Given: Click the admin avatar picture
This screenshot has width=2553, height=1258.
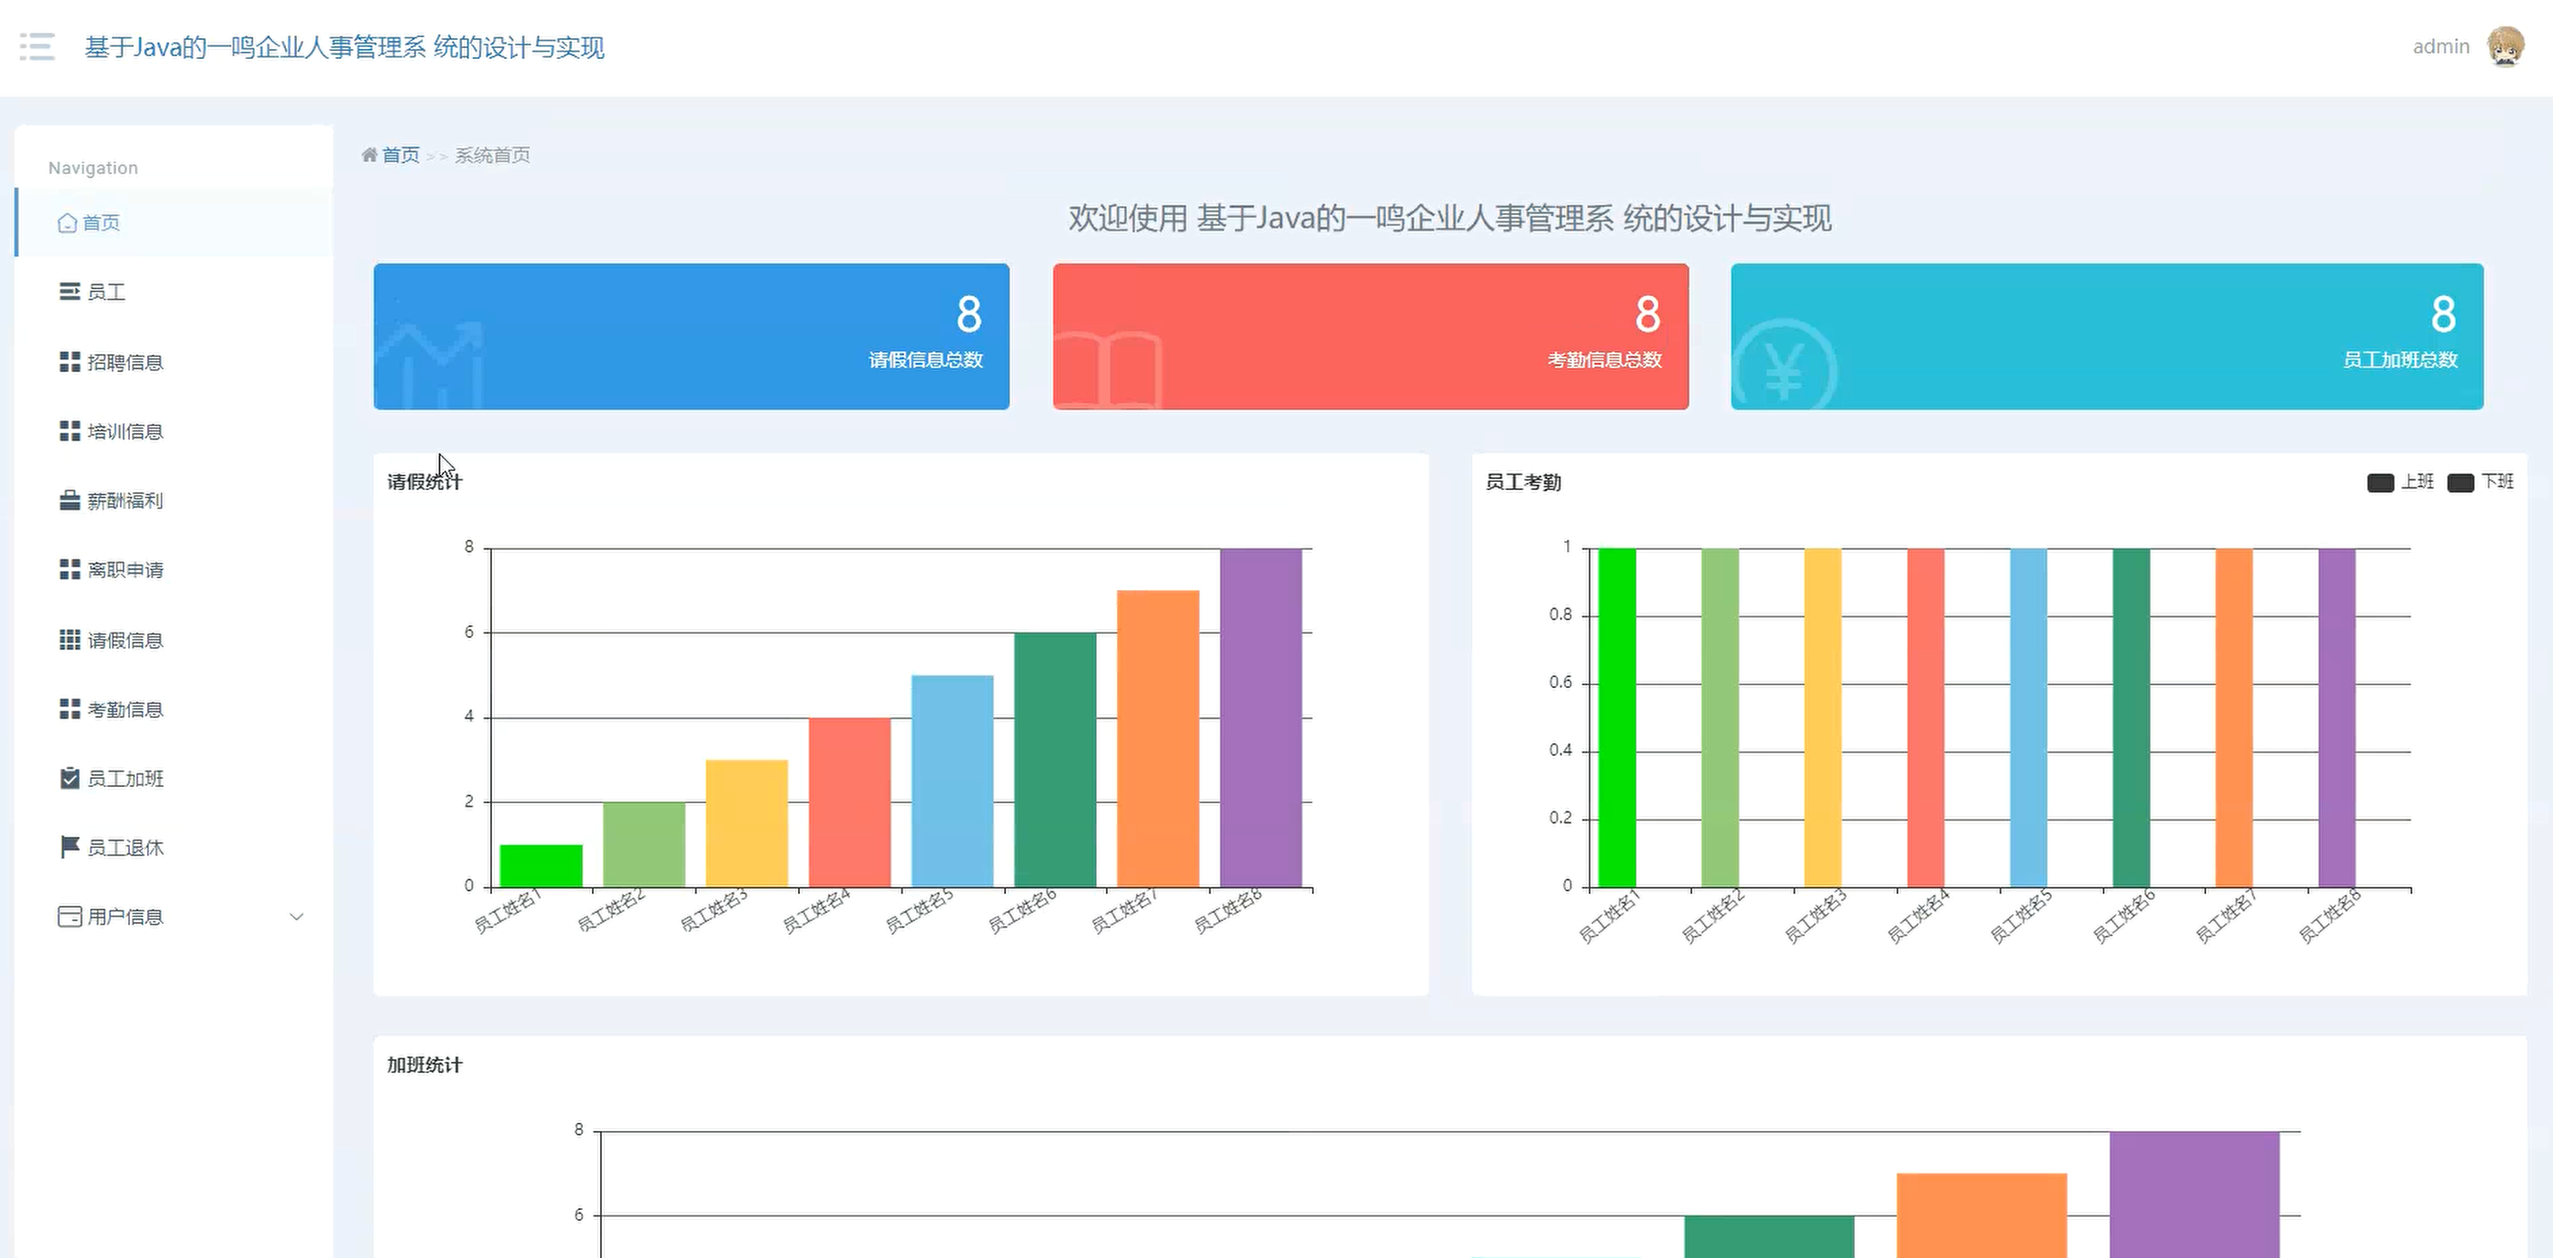Looking at the screenshot, I should (2505, 46).
